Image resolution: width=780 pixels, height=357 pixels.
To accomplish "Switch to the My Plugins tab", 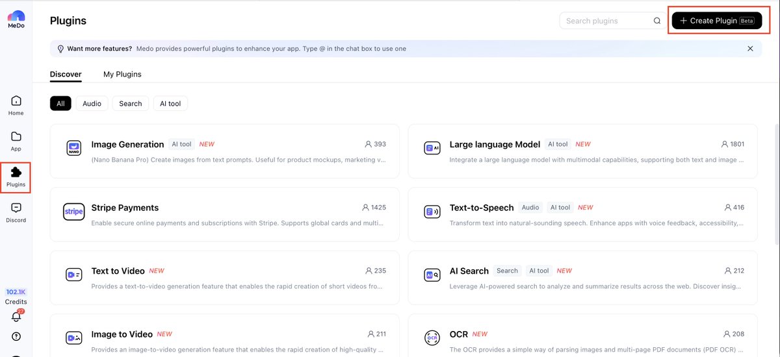I will (x=122, y=74).
